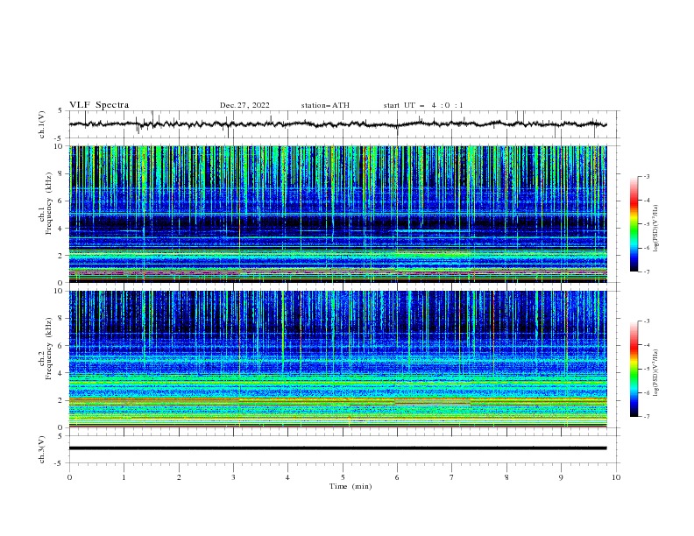This screenshot has height=536, width=694.
Task: Click the 'station=ATH' label
Action: 325,105
